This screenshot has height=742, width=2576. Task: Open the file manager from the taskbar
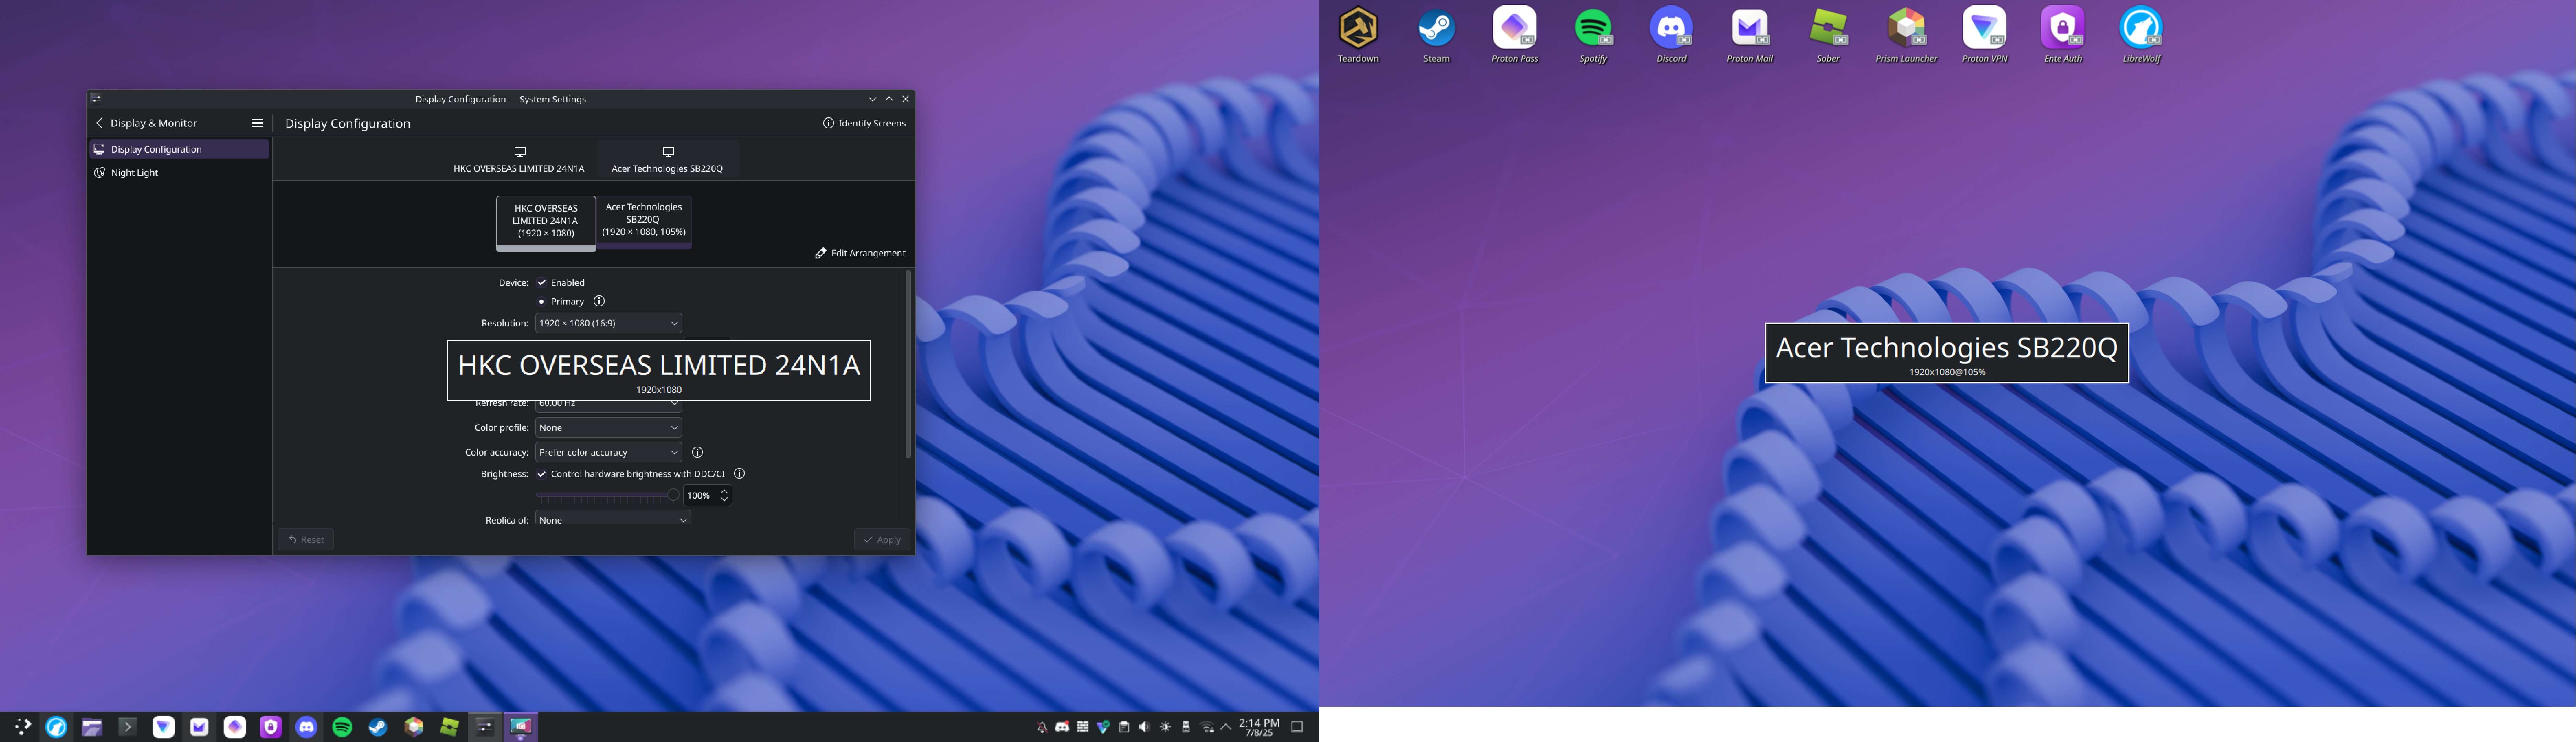tap(92, 727)
